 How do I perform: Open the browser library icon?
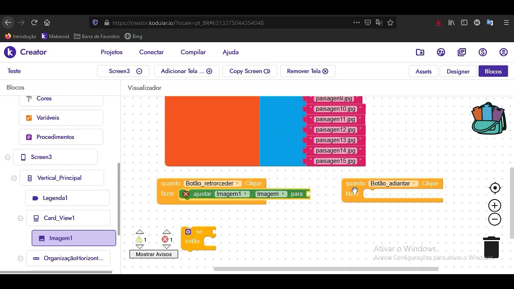click(x=451, y=23)
